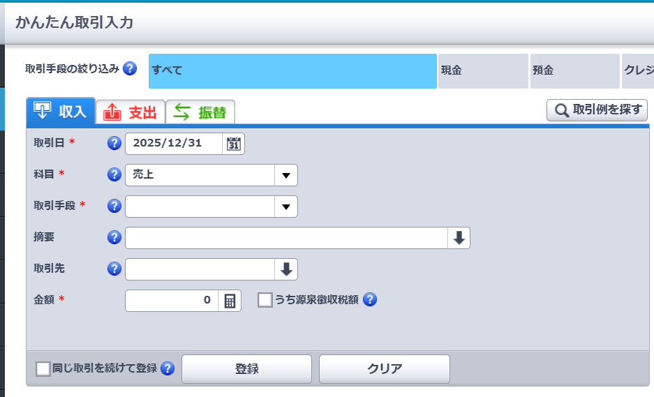Image resolution: width=654 pixels, height=397 pixels.
Task: Click the help icon for 摘要
Action: [x=114, y=238]
